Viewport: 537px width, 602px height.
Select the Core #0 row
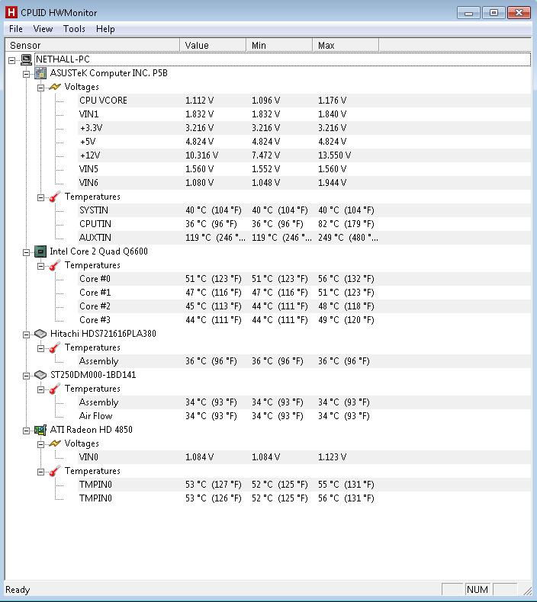point(304,279)
